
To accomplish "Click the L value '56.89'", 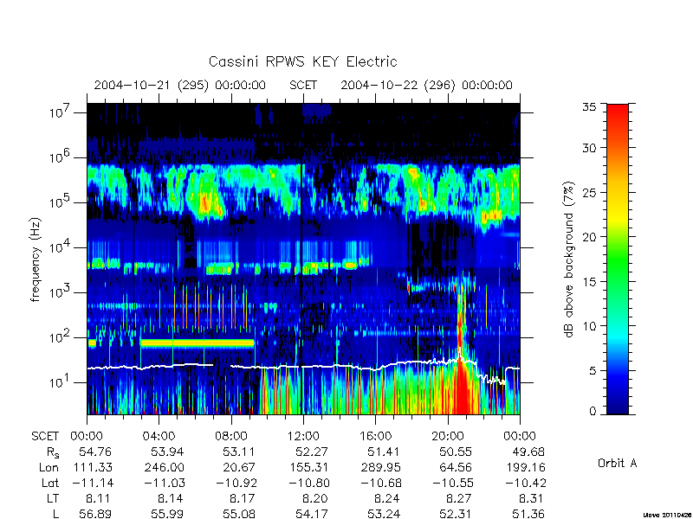I will (95, 514).
